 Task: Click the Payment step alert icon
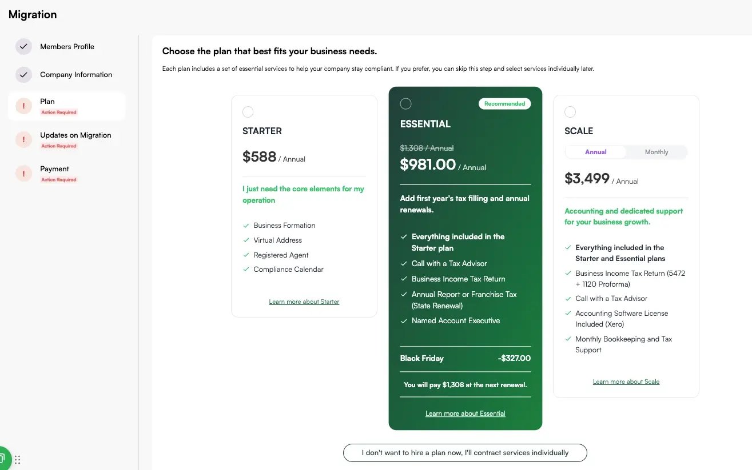[x=23, y=173]
